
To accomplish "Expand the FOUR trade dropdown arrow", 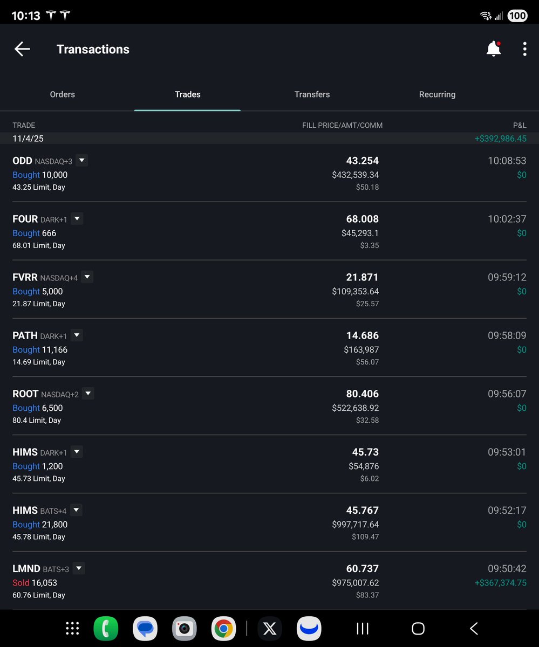I will click(77, 219).
